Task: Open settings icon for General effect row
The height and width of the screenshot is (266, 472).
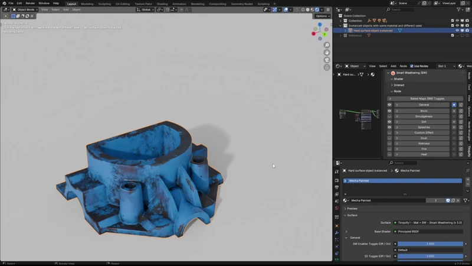Action: (x=461, y=105)
